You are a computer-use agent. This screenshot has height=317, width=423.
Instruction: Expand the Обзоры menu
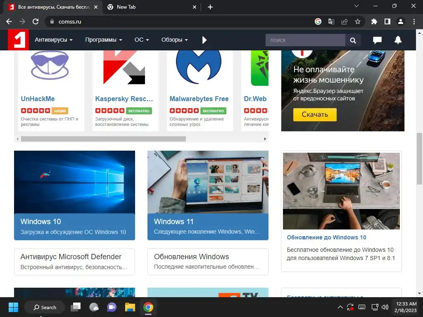[175, 40]
